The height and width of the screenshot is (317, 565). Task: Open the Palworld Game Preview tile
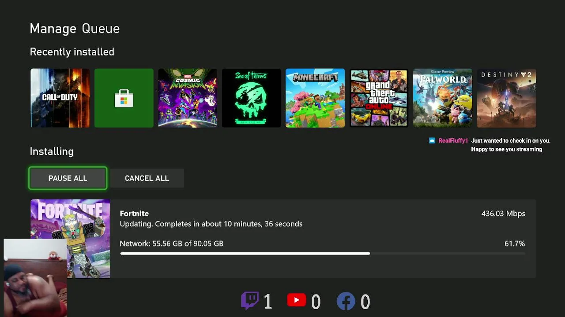[443, 98]
